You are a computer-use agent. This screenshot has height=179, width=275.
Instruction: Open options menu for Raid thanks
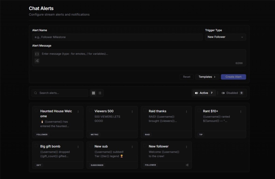186,112
